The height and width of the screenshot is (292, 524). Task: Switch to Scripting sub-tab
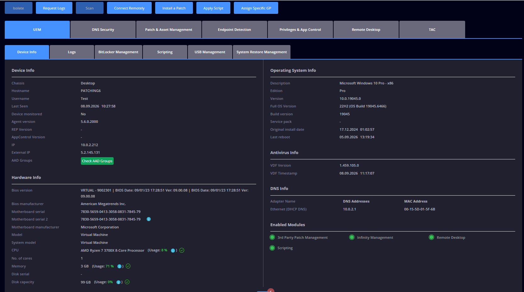165,52
